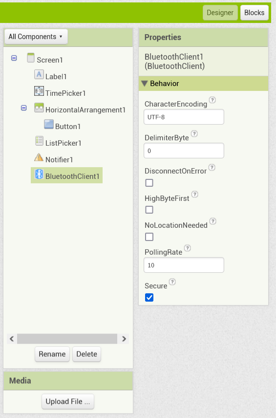The image size is (276, 418).
Task: Open the All Components dropdown
Action: click(x=36, y=37)
